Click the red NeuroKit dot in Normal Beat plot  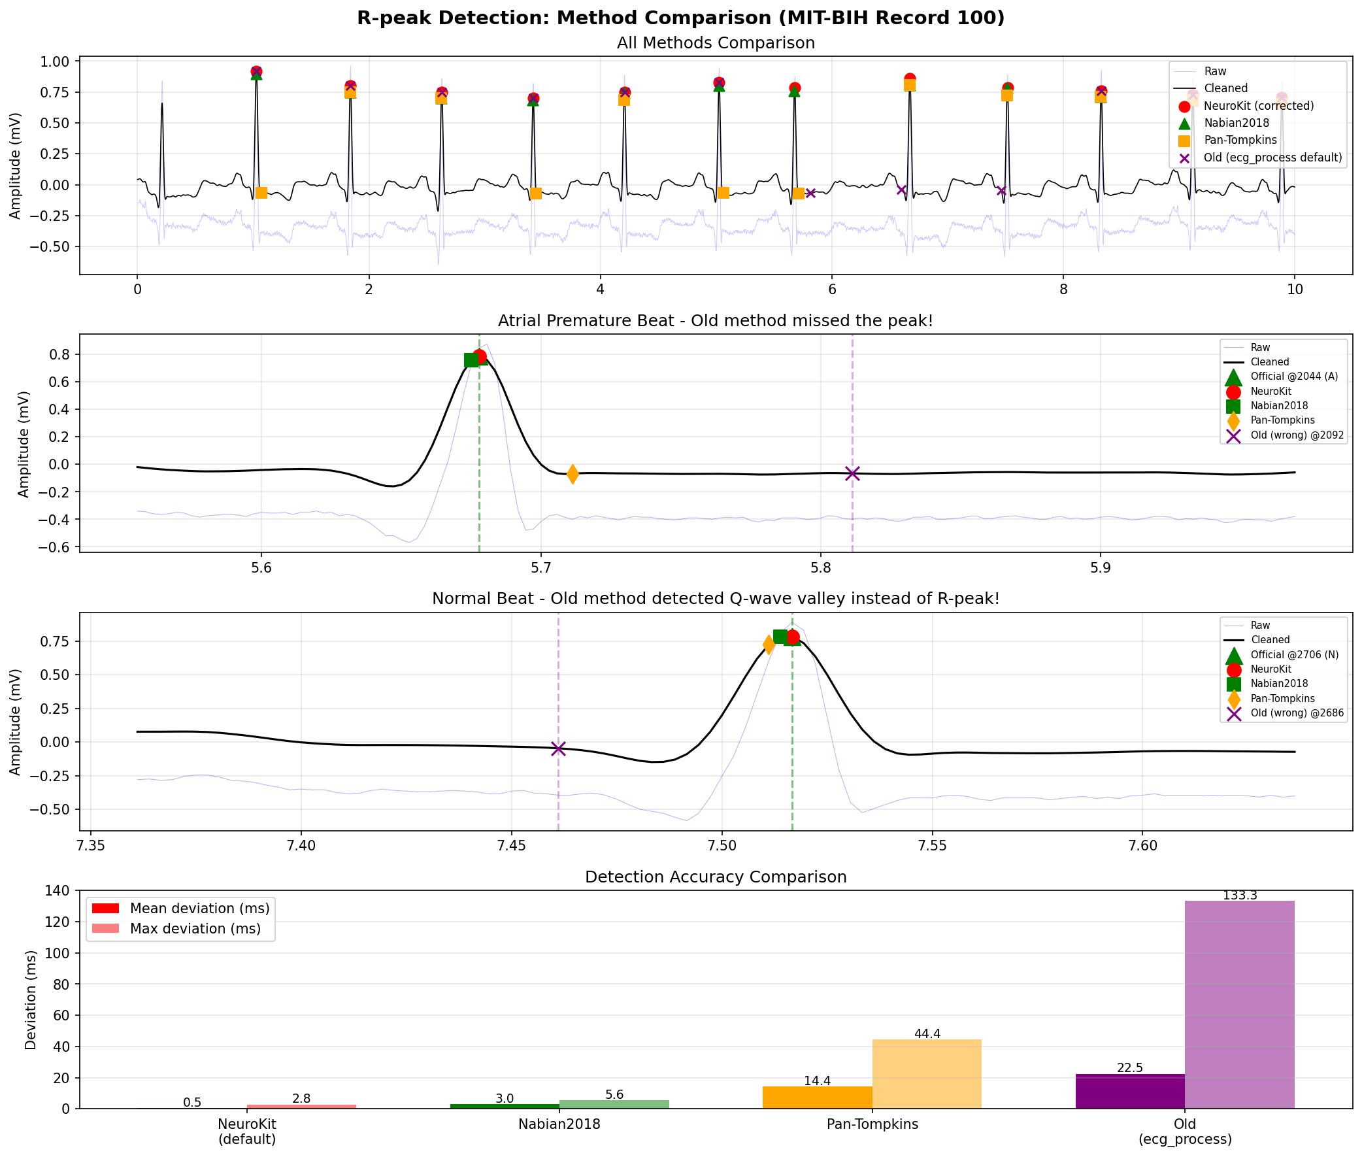[x=793, y=637]
